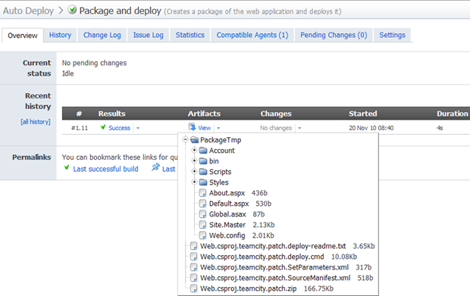Click the green build status icon beside Package and deploy
The width and height of the screenshot is (470, 296).
tap(72, 10)
